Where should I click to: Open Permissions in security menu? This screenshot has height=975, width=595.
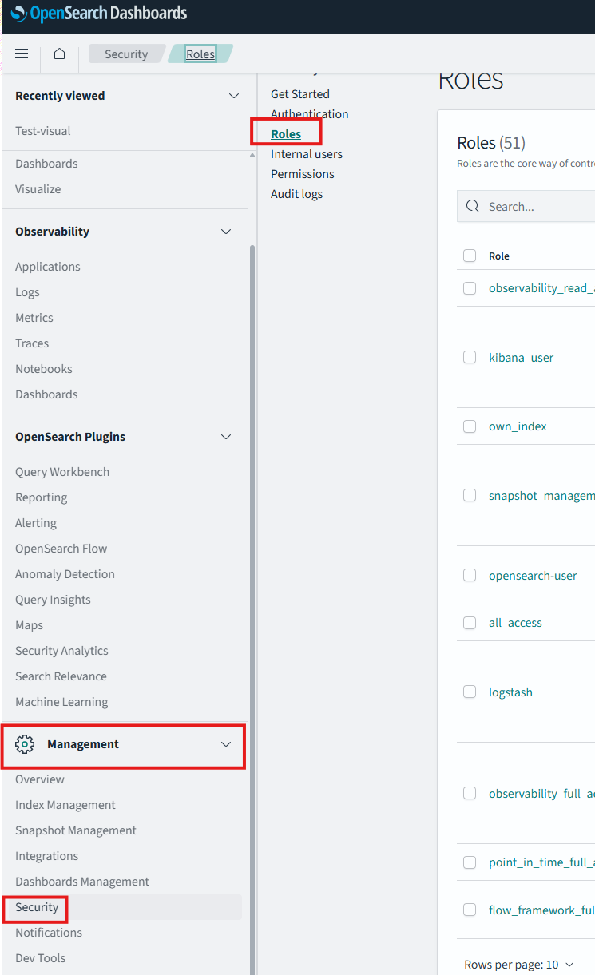[303, 174]
